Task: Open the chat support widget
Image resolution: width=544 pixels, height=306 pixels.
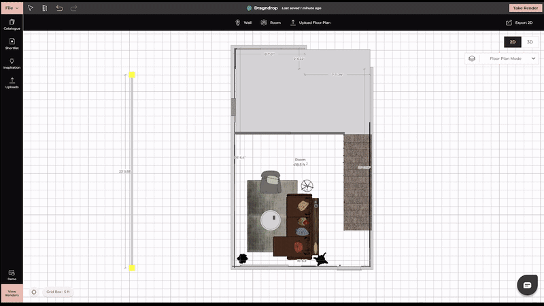Action: pos(526,285)
